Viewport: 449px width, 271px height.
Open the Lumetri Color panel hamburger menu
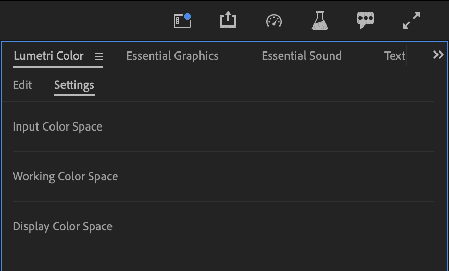(x=99, y=56)
